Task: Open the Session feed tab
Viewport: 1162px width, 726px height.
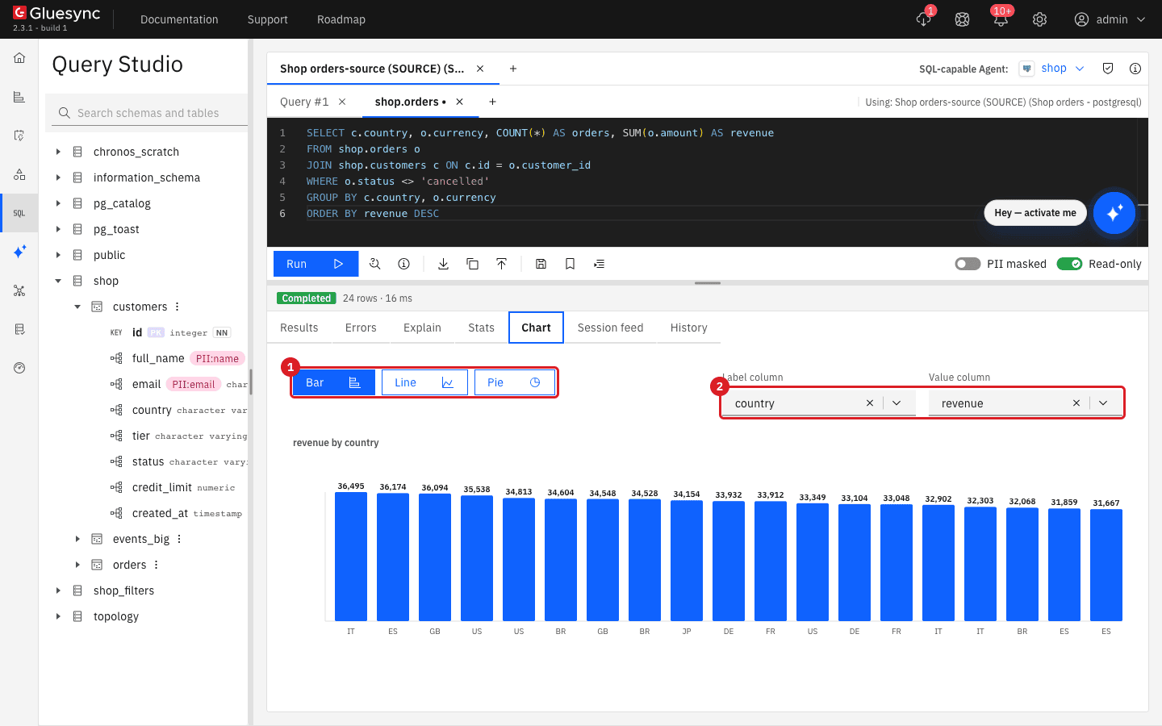Action: 610,328
